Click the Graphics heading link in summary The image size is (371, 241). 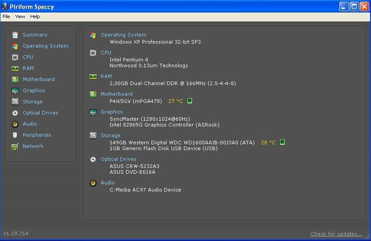112,112
